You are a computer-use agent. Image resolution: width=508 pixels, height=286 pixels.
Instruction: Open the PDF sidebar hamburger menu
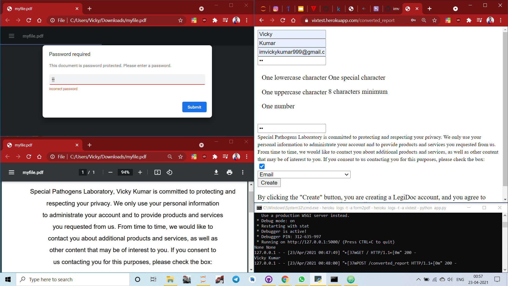click(x=11, y=172)
